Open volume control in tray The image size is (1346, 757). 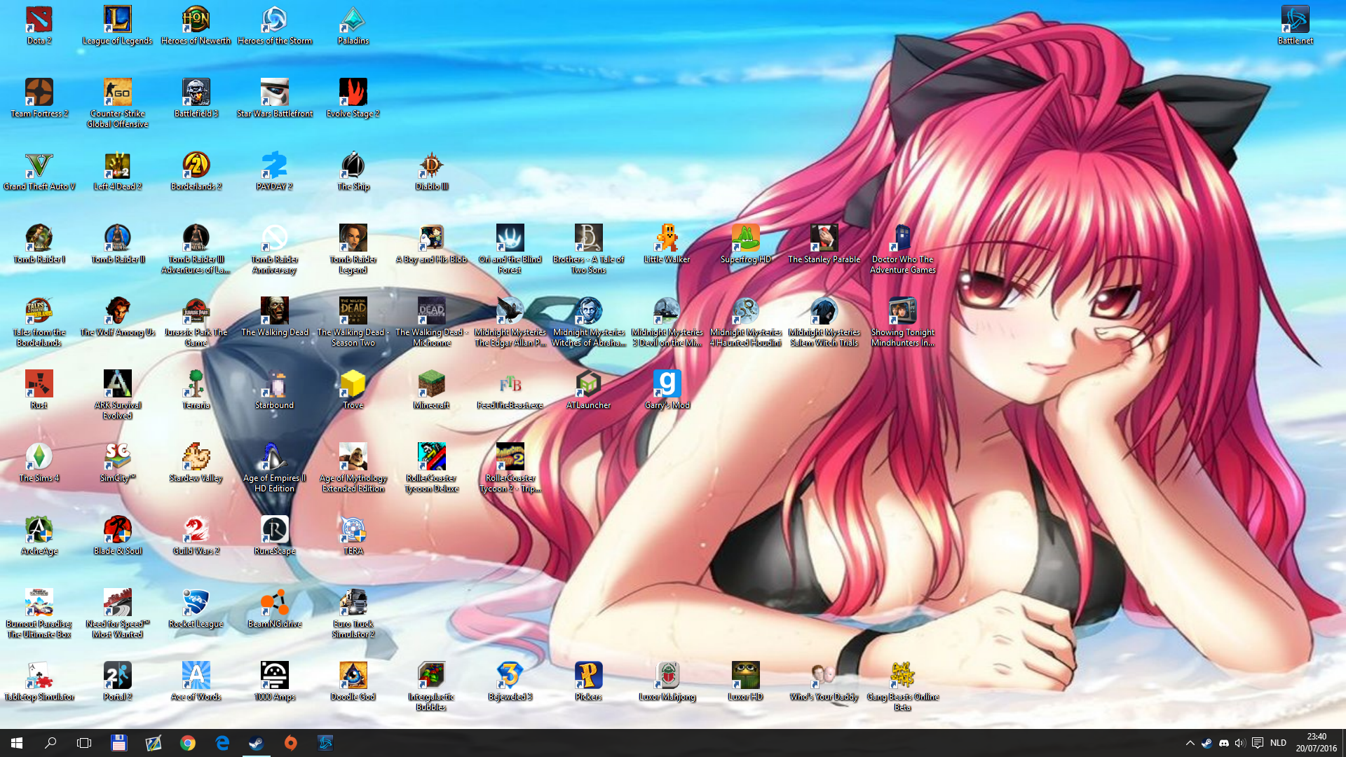pos(1239,743)
